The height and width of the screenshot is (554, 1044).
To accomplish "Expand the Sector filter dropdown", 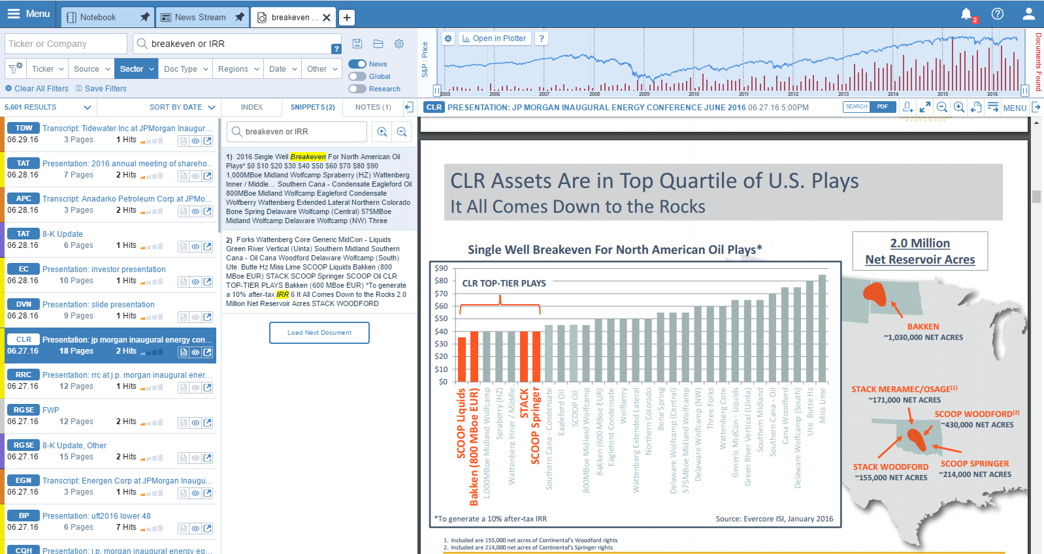I will tap(137, 69).
